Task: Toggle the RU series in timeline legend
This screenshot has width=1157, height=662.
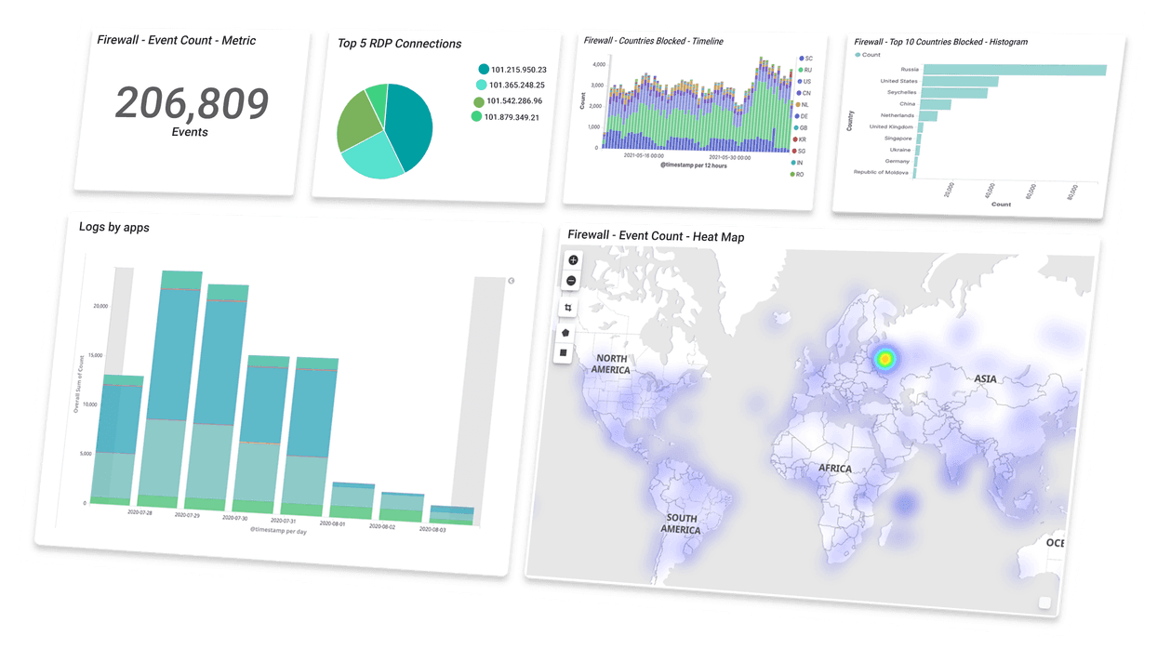Action: [x=806, y=70]
